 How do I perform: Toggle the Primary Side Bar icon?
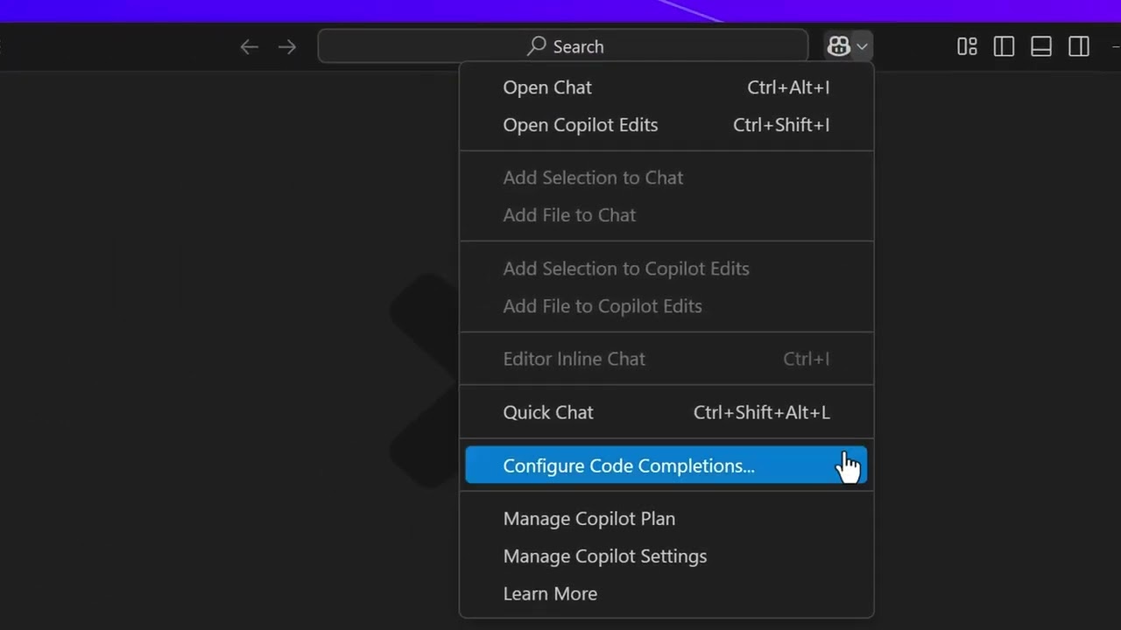[x=1004, y=47]
